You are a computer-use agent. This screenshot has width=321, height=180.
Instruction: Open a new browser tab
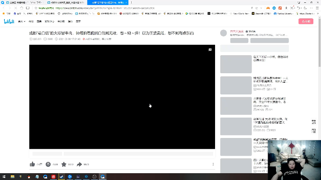click(132, 2)
